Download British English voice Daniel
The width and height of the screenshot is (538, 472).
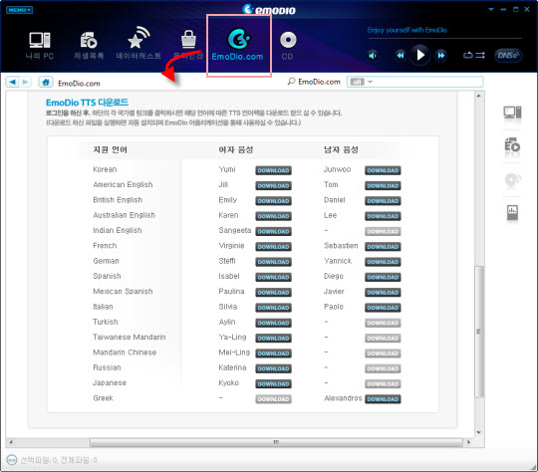pyautogui.click(x=383, y=201)
